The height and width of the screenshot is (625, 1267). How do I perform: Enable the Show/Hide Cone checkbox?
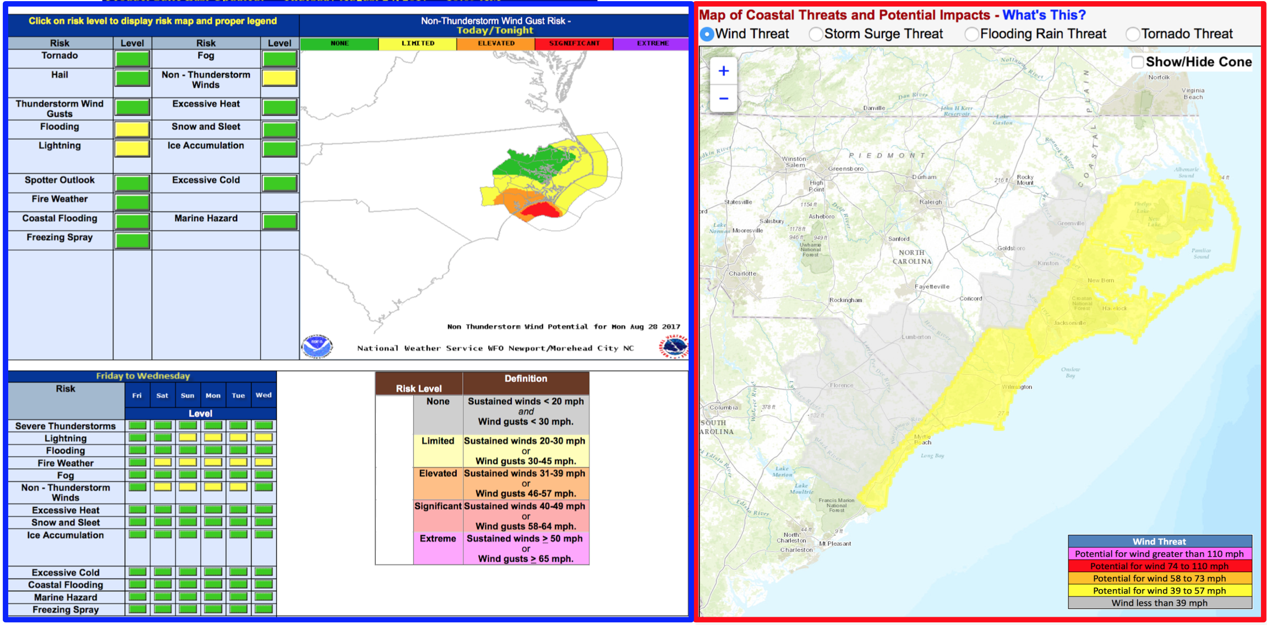pos(1137,62)
